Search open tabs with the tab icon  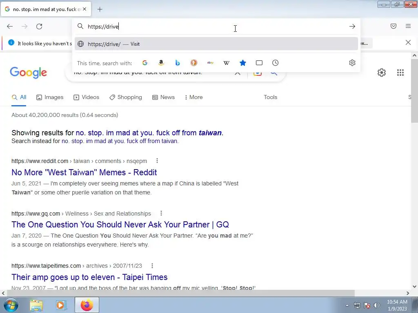[259, 63]
